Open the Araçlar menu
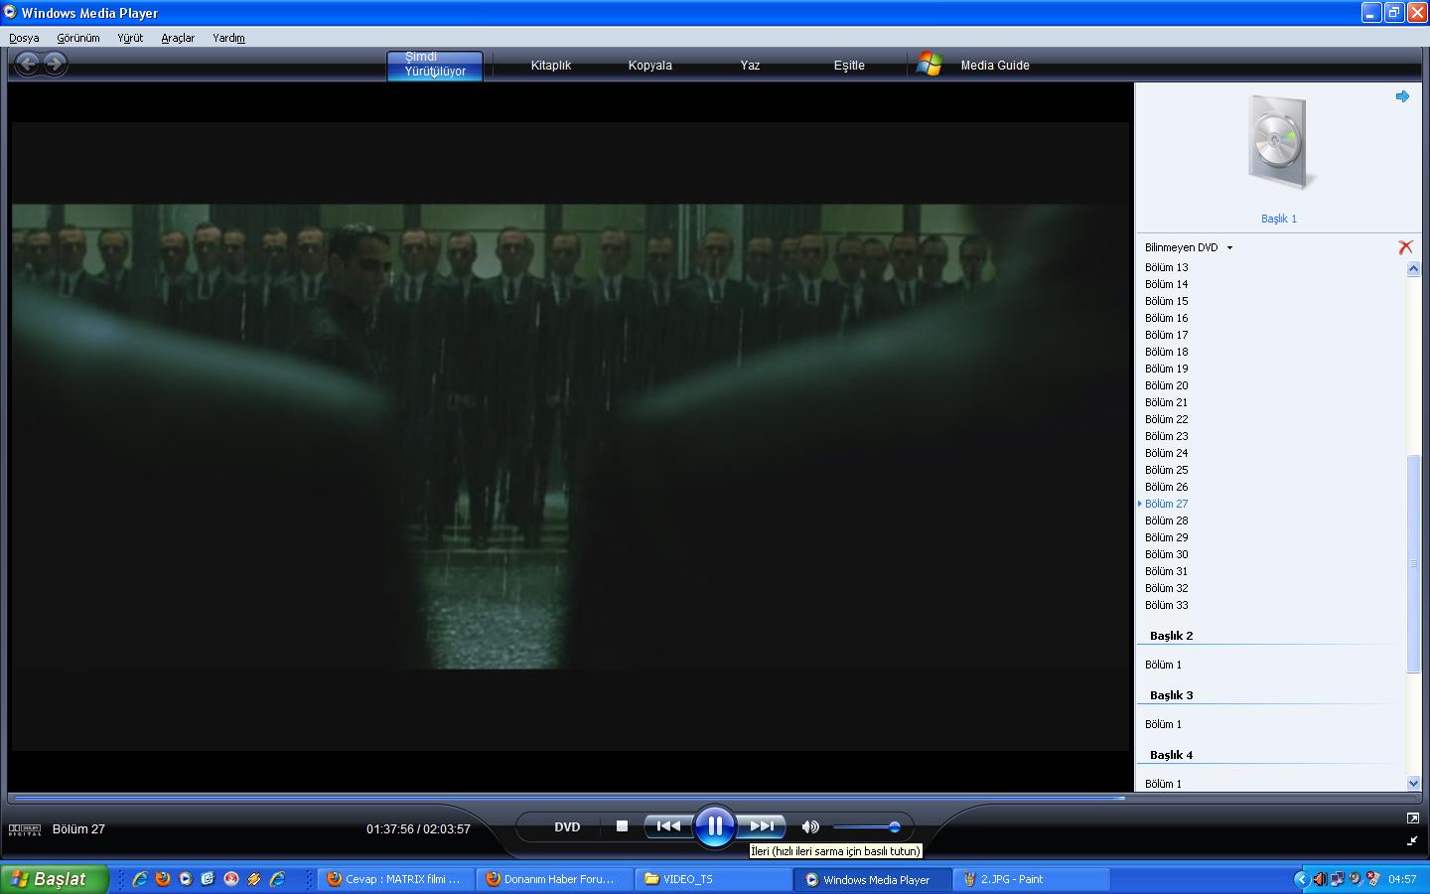Viewport: 1430px width, 894px height. (x=178, y=38)
